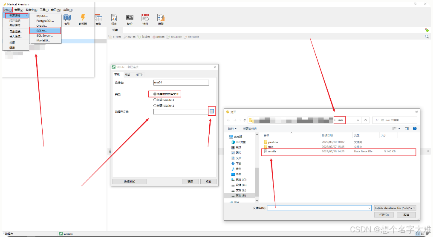Click the connection name field containing test01

tap(181, 83)
